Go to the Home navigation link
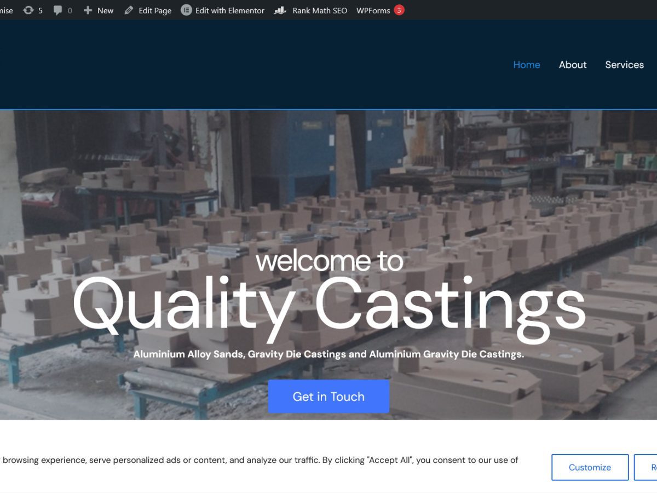Viewport: 657px width, 493px height. 527,65
